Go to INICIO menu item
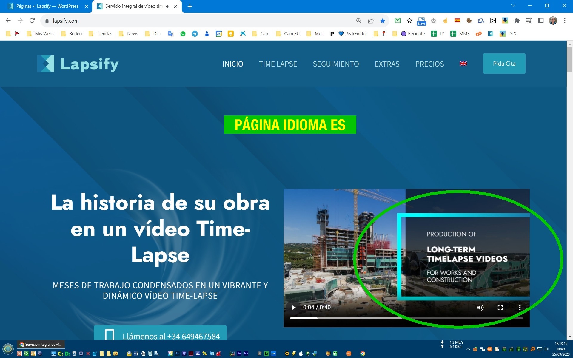 [x=233, y=64]
